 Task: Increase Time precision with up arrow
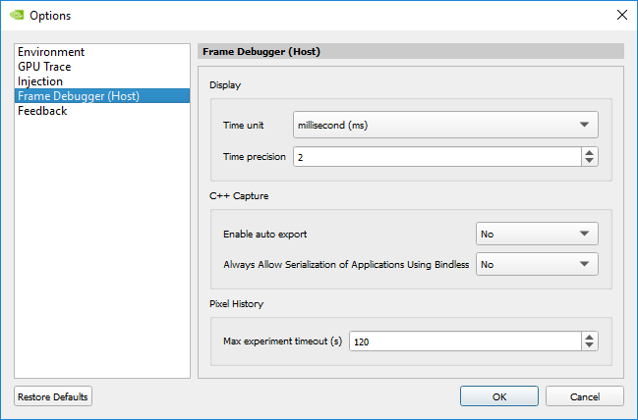(589, 152)
